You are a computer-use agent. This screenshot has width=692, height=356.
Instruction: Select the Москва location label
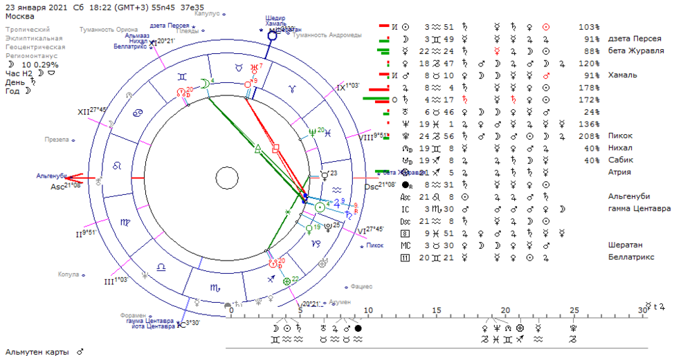tap(20, 17)
